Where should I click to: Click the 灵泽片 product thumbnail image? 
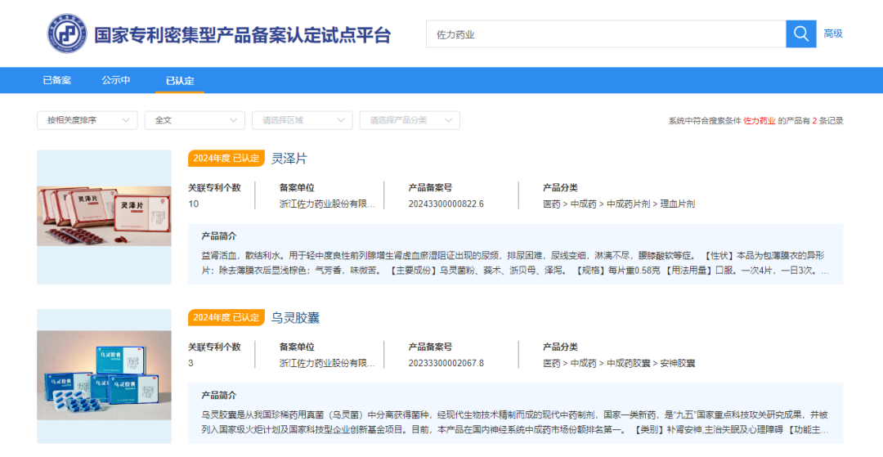pyautogui.click(x=104, y=217)
